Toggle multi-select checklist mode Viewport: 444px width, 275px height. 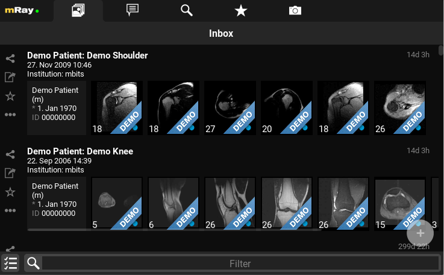tap(10, 263)
